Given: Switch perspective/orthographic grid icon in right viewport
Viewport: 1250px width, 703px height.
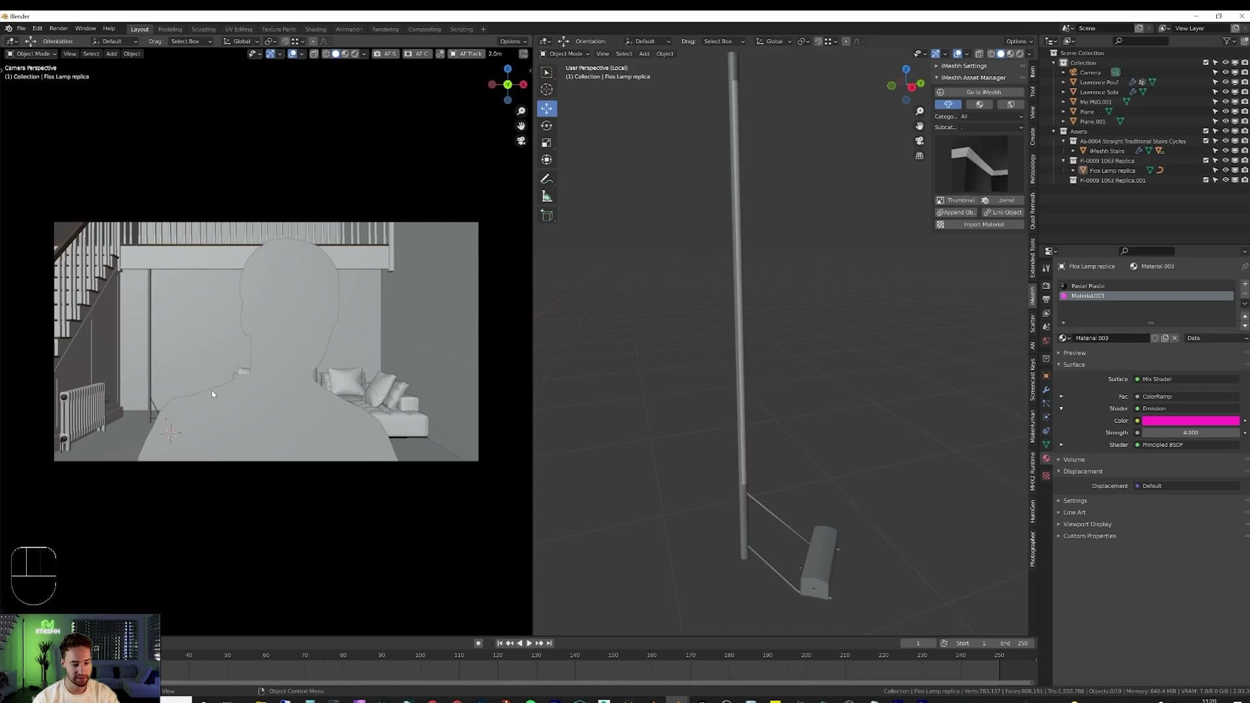Looking at the screenshot, I should [x=919, y=156].
